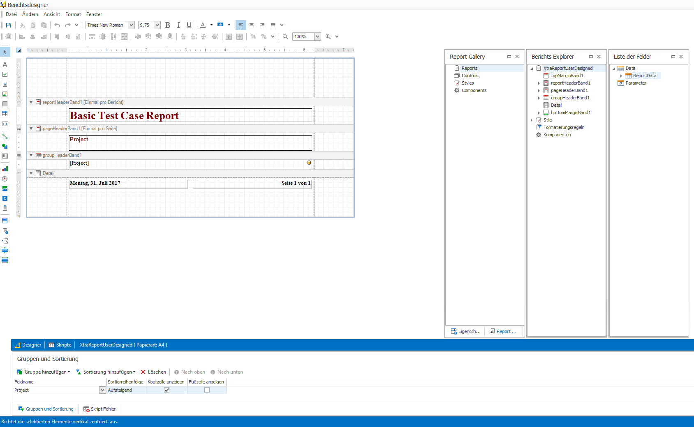This screenshot has height=427, width=694.
Task: Select the Basic Test Case Report title label
Action: [x=124, y=116]
